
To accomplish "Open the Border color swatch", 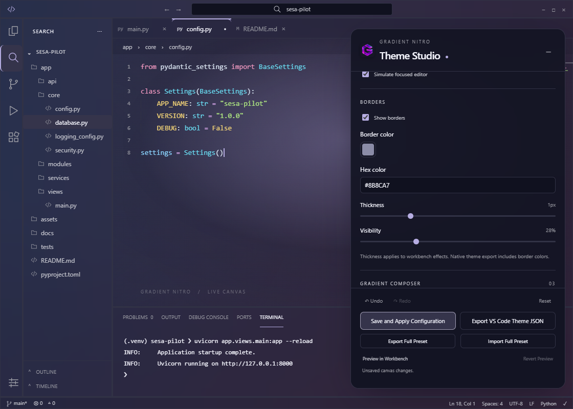I will (368, 149).
